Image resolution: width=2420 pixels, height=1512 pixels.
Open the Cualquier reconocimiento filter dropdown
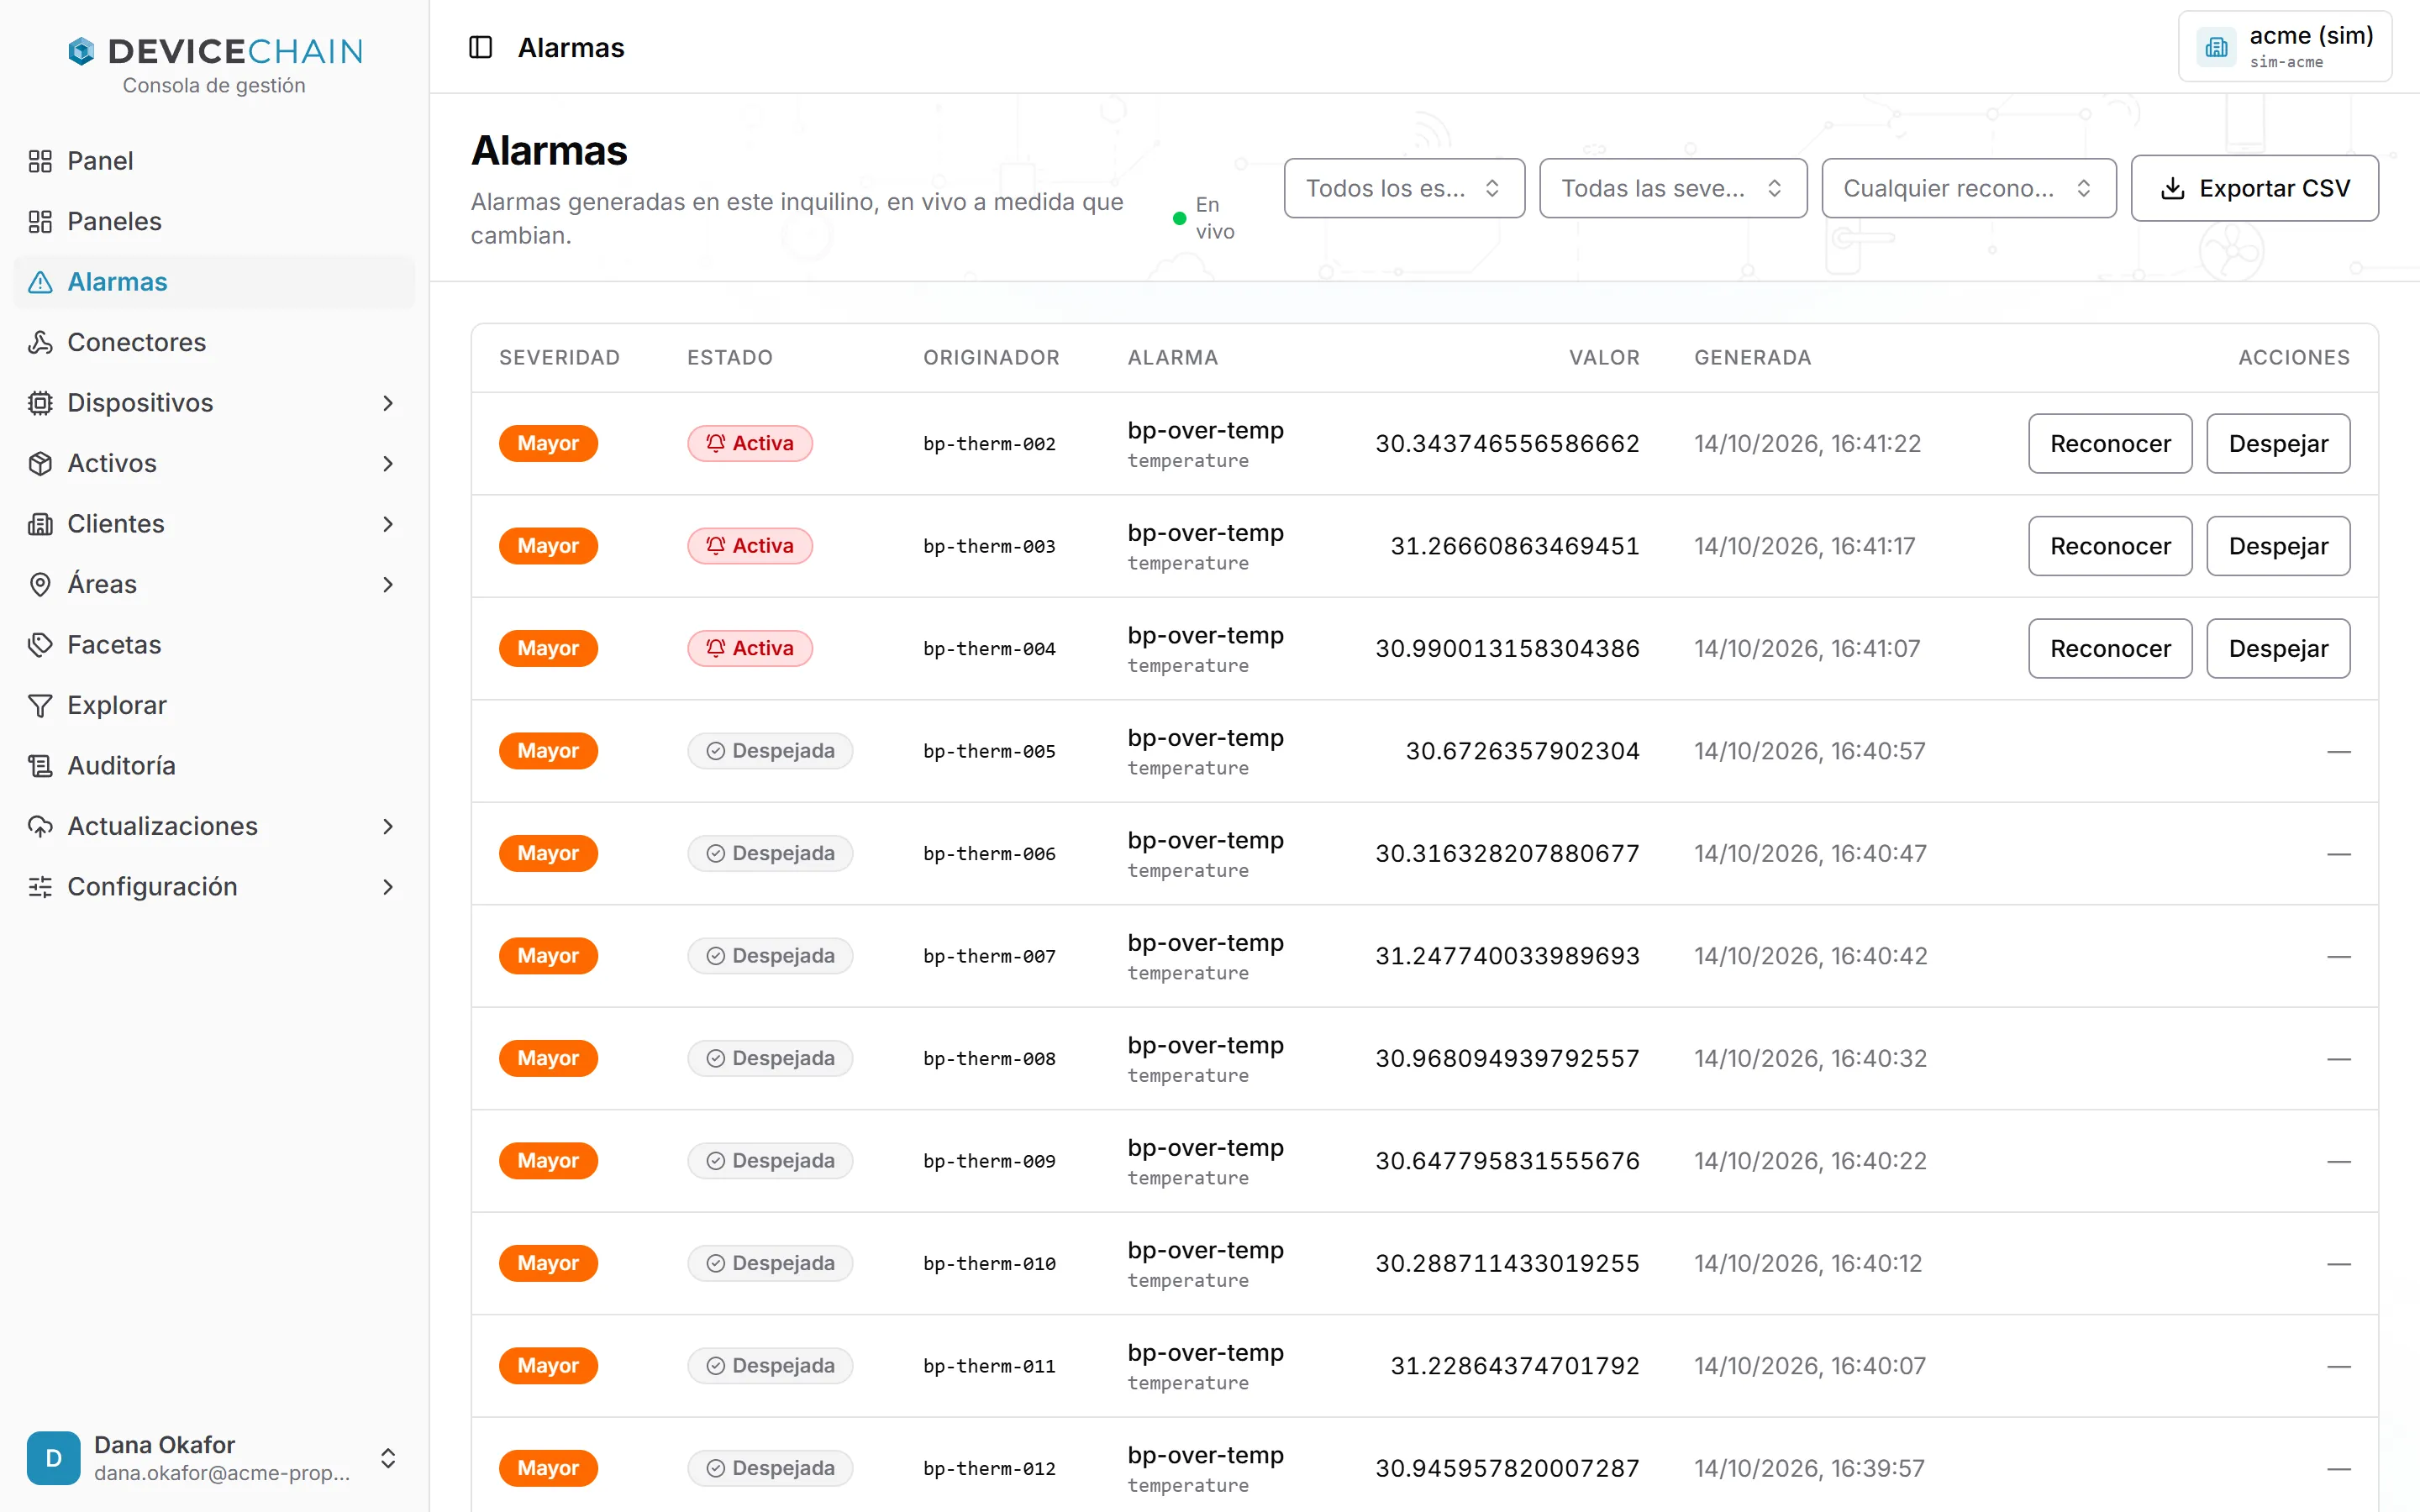click(x=1968, y=188)
